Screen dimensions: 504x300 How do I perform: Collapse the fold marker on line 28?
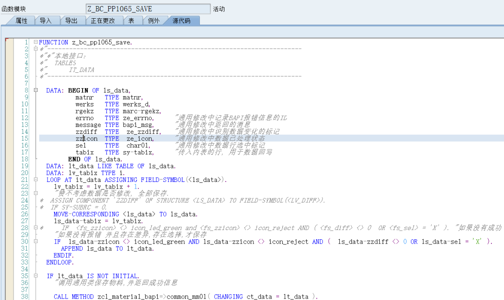click(x=35, y=228)
